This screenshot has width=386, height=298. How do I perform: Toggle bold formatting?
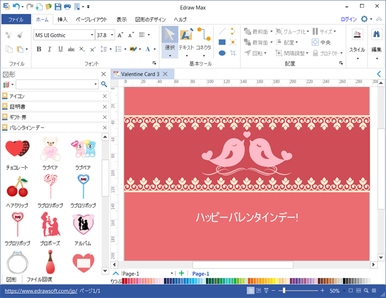[x=39, y=49]
